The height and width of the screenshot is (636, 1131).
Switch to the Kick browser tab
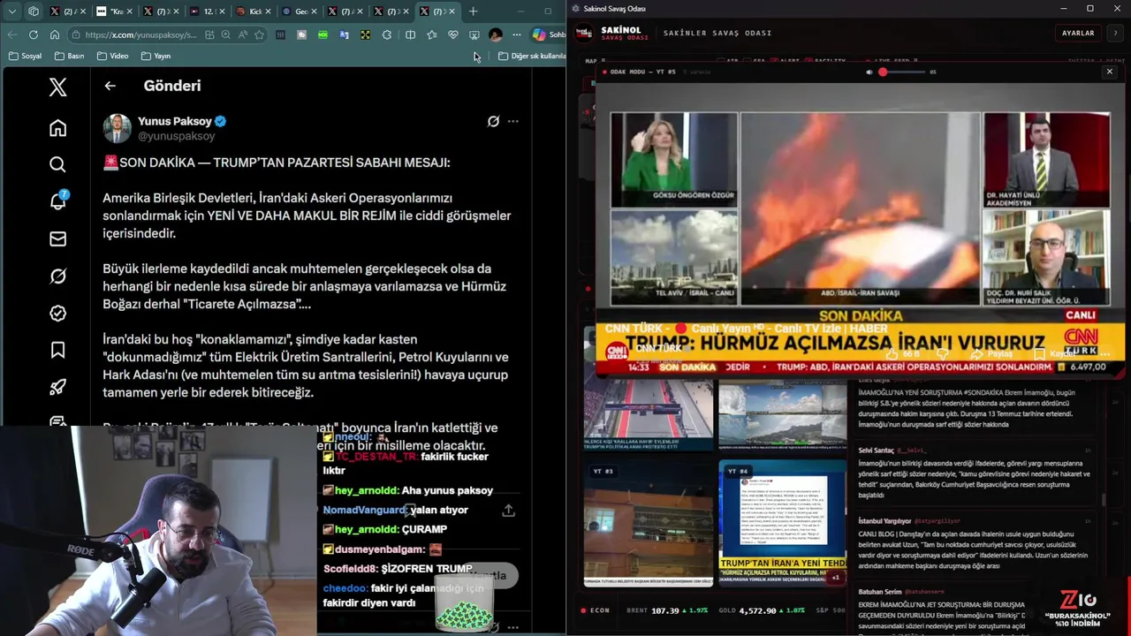tap(252, 11)
